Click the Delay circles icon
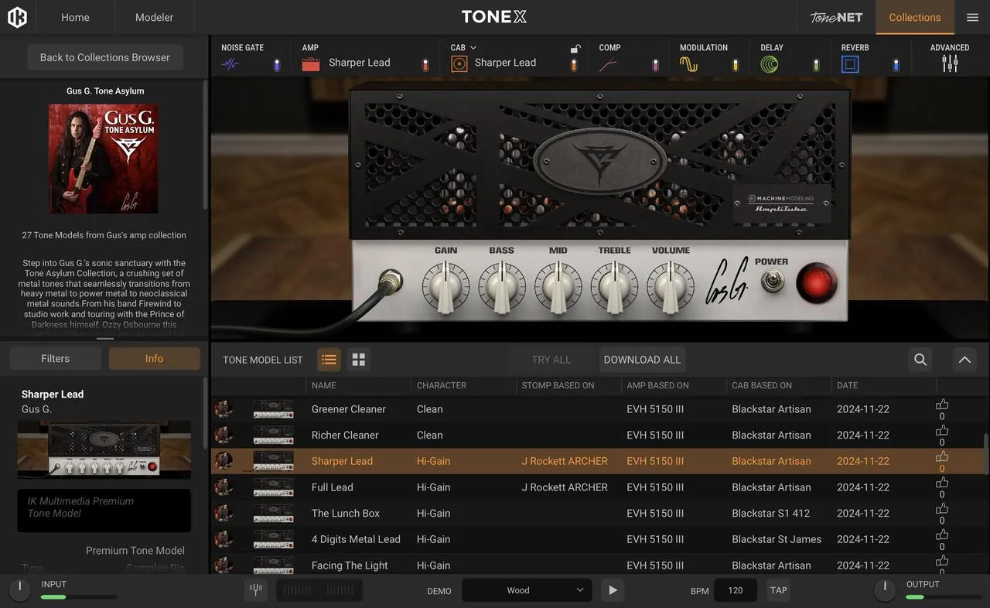The height and width of the screenshot is (608, 990). click(770, 64)
